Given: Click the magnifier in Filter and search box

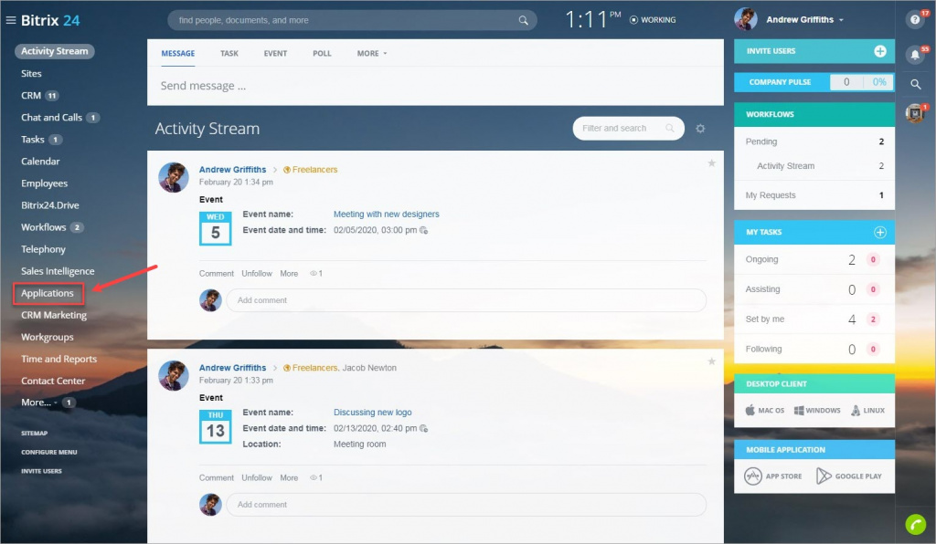Looking at the screenshot, I should 670,128.
